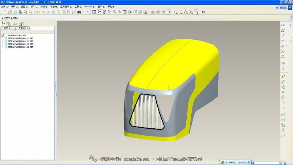293x165 pixels.
Task: Redo the last undone action
Action: (43, 12)
